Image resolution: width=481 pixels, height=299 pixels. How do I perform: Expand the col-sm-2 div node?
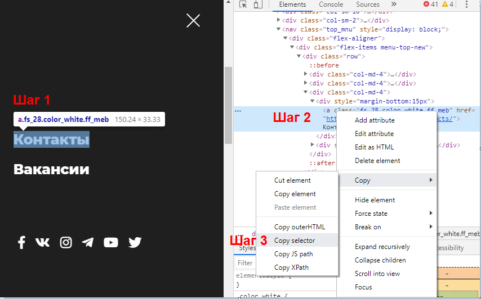[x=279, y=20]
